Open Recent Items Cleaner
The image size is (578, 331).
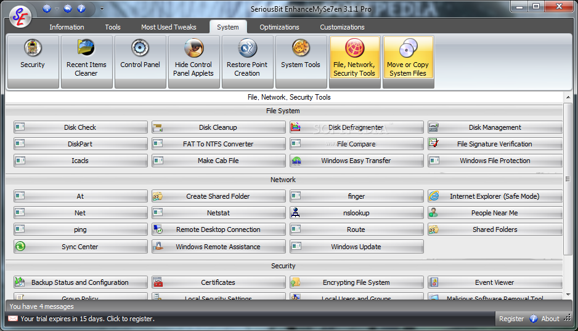coord(87,62)
